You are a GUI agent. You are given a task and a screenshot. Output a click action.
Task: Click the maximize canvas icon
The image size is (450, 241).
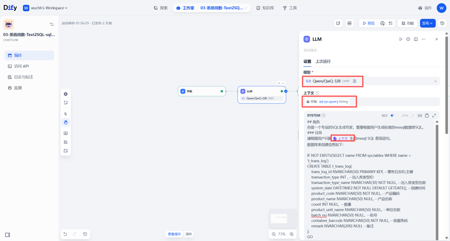point(65,151)
